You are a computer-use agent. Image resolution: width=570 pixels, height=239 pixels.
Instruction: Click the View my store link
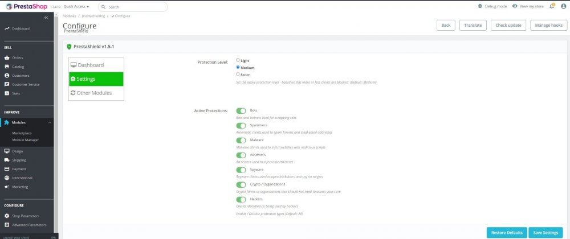pyautogui.click(x=527, y=6)
